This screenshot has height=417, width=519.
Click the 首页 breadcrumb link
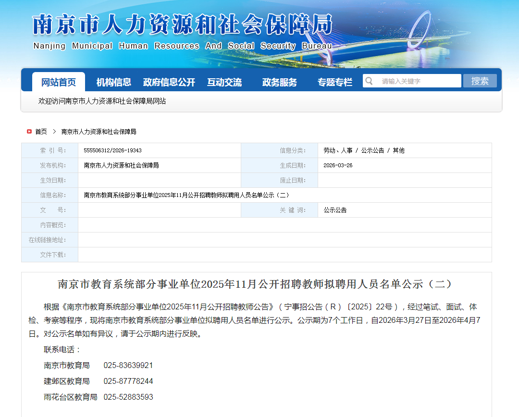[x=41, y=132]
